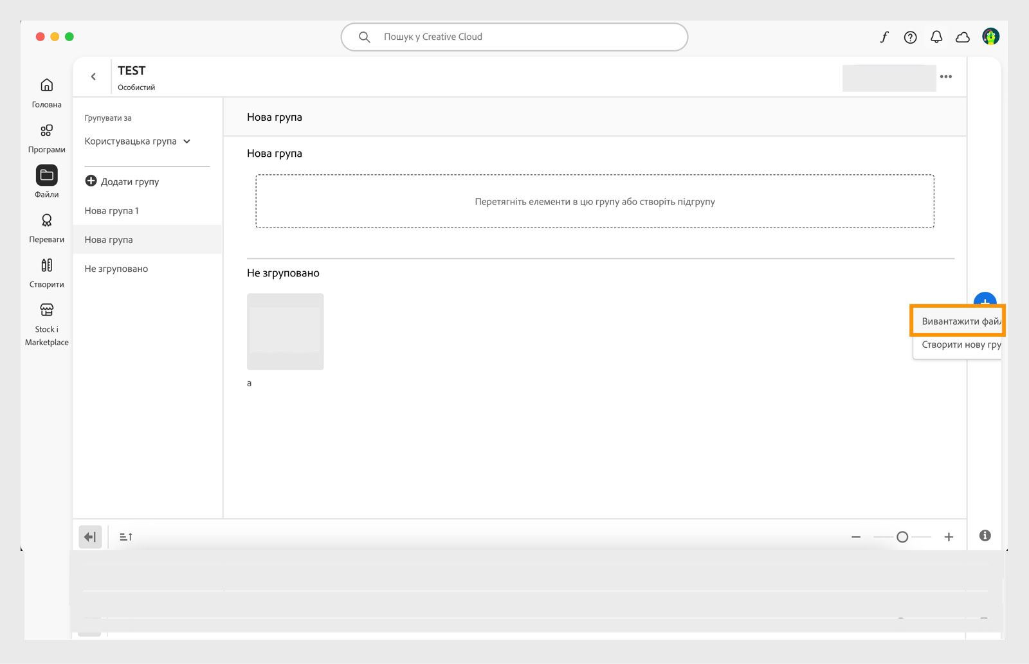1029x664 pixels.
Task: Open the fonts f icon
Action: [x=884, y=37]
